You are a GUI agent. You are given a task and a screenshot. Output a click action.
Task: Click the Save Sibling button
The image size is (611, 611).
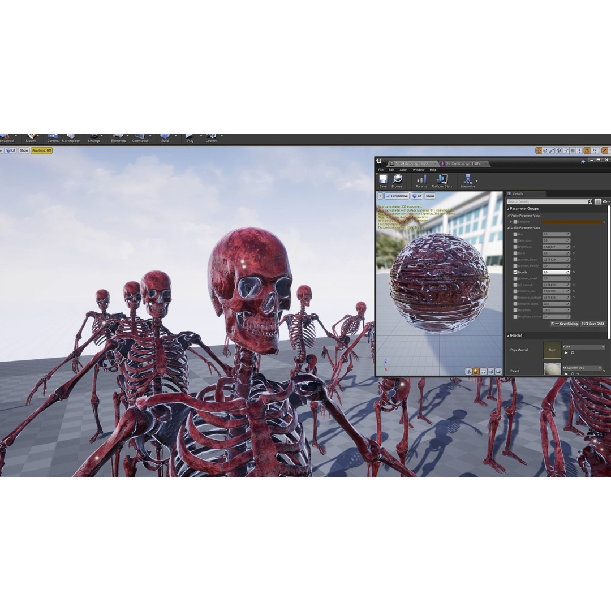(x=564, y=324)
